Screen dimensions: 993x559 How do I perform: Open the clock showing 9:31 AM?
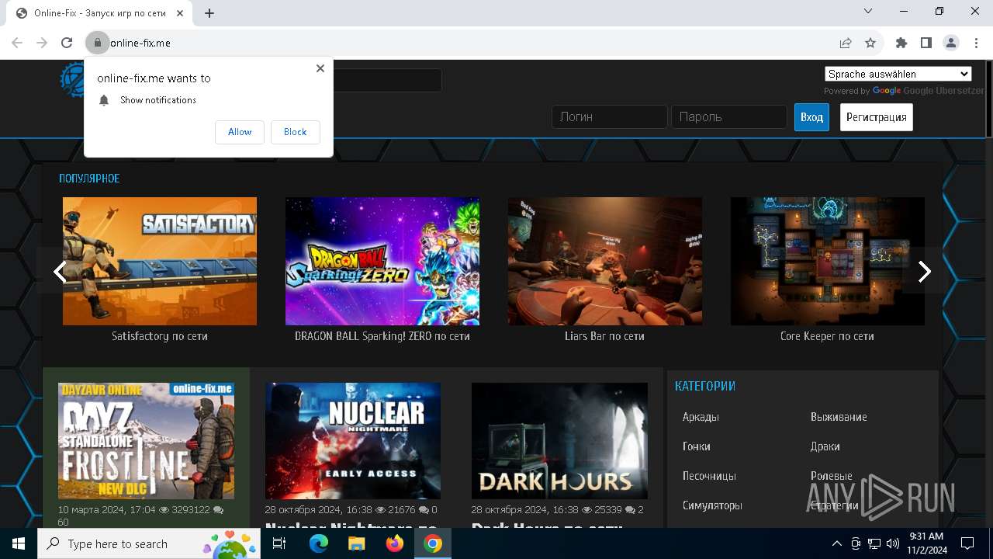pyautogui.click(x=926, y=543)
